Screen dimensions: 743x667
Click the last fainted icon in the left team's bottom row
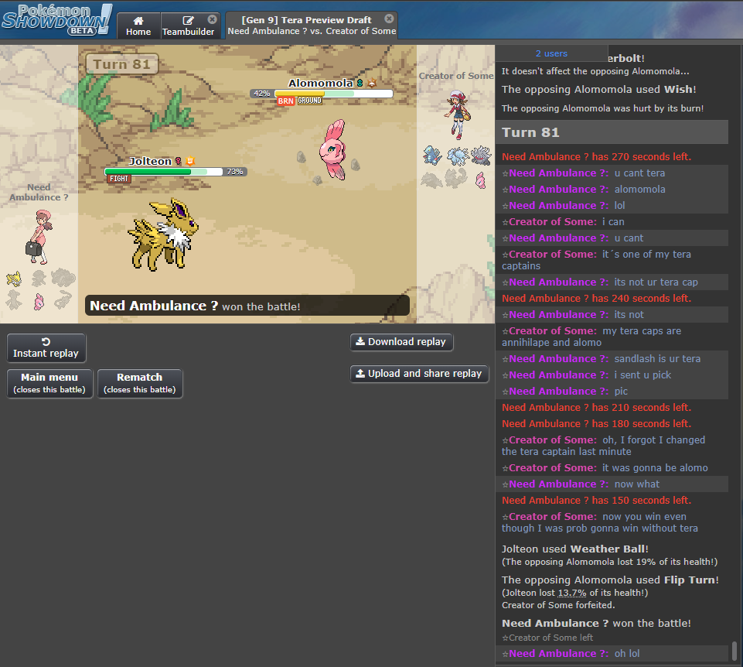[x=63, y=299]
